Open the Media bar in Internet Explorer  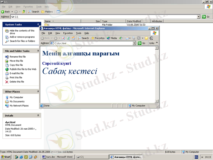(x=112, y=38)
